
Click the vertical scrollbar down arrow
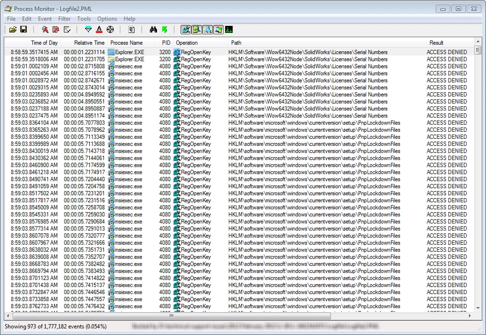(x=477, y=308)
